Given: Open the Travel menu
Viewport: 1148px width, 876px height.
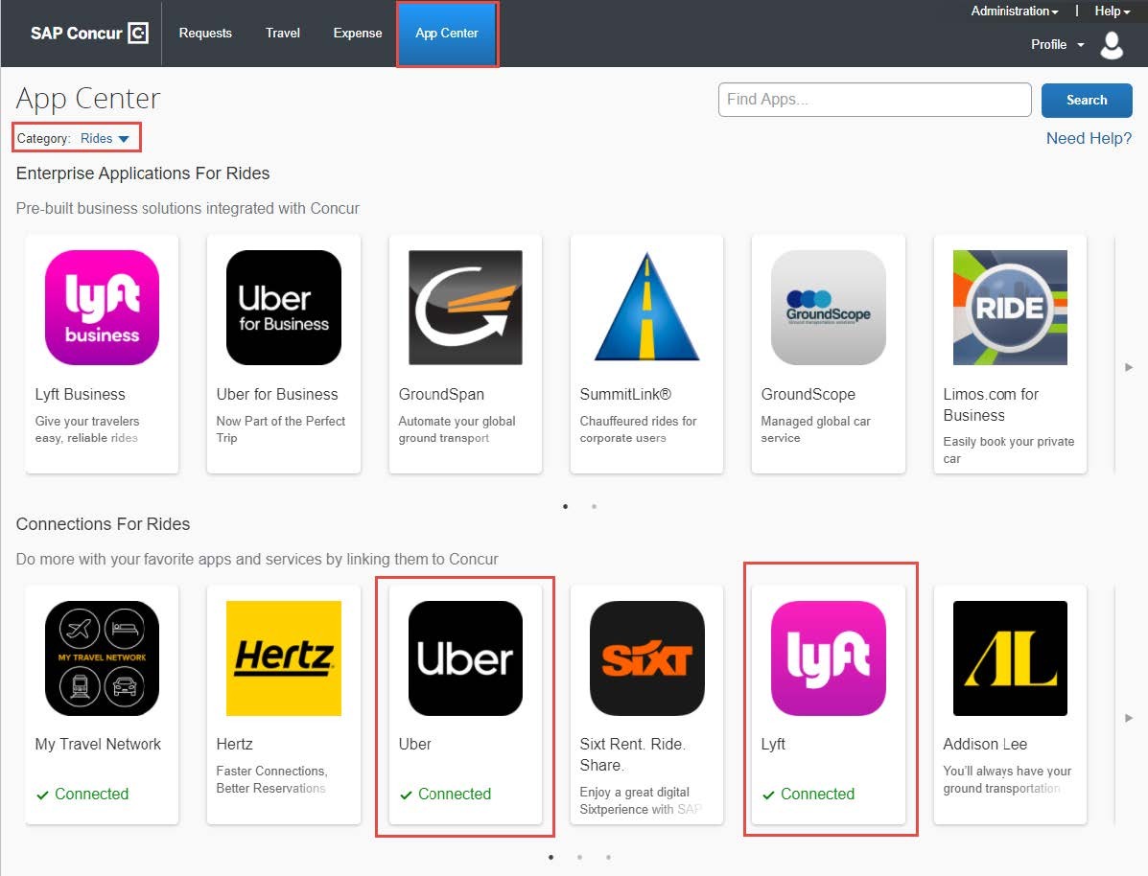Looking at the screenshot, I should click(283, 33).
